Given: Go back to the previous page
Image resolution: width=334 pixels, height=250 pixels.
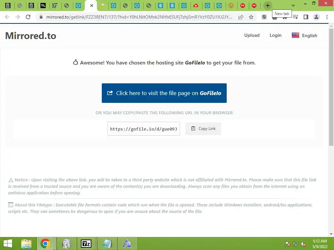Looking at the screenshot, I should [x=7, y=17].
